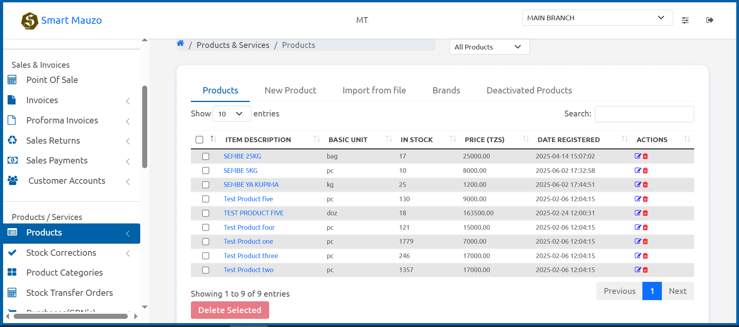This screenshot has width=739, height=327.
Task: Edit the Test Product five row
Action: (638, 199)
